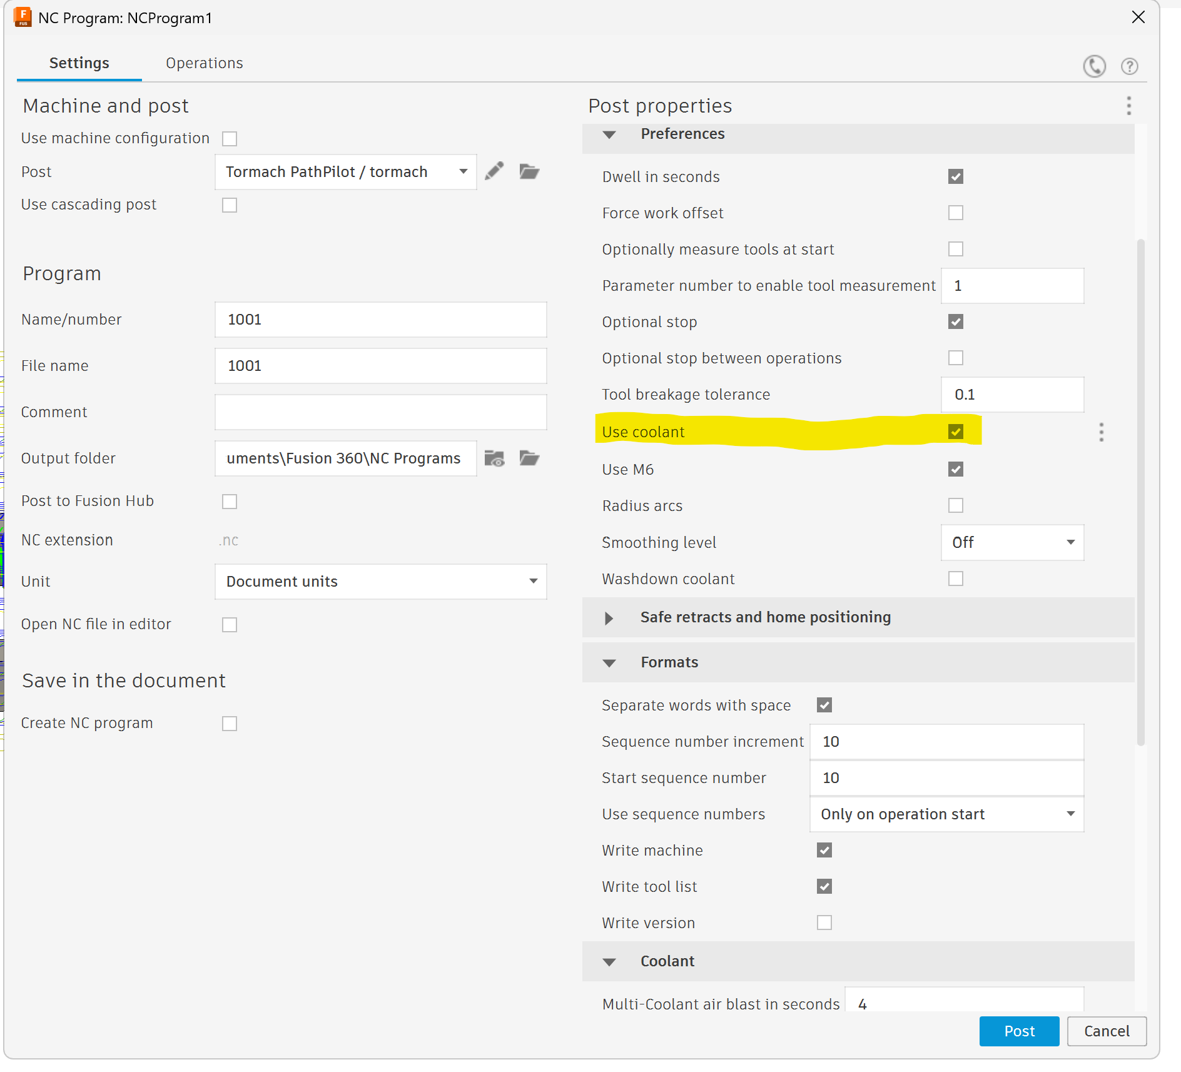Open the help question mark icon
Viewport: 1181px width, 1072px height.
(1129, 66)
